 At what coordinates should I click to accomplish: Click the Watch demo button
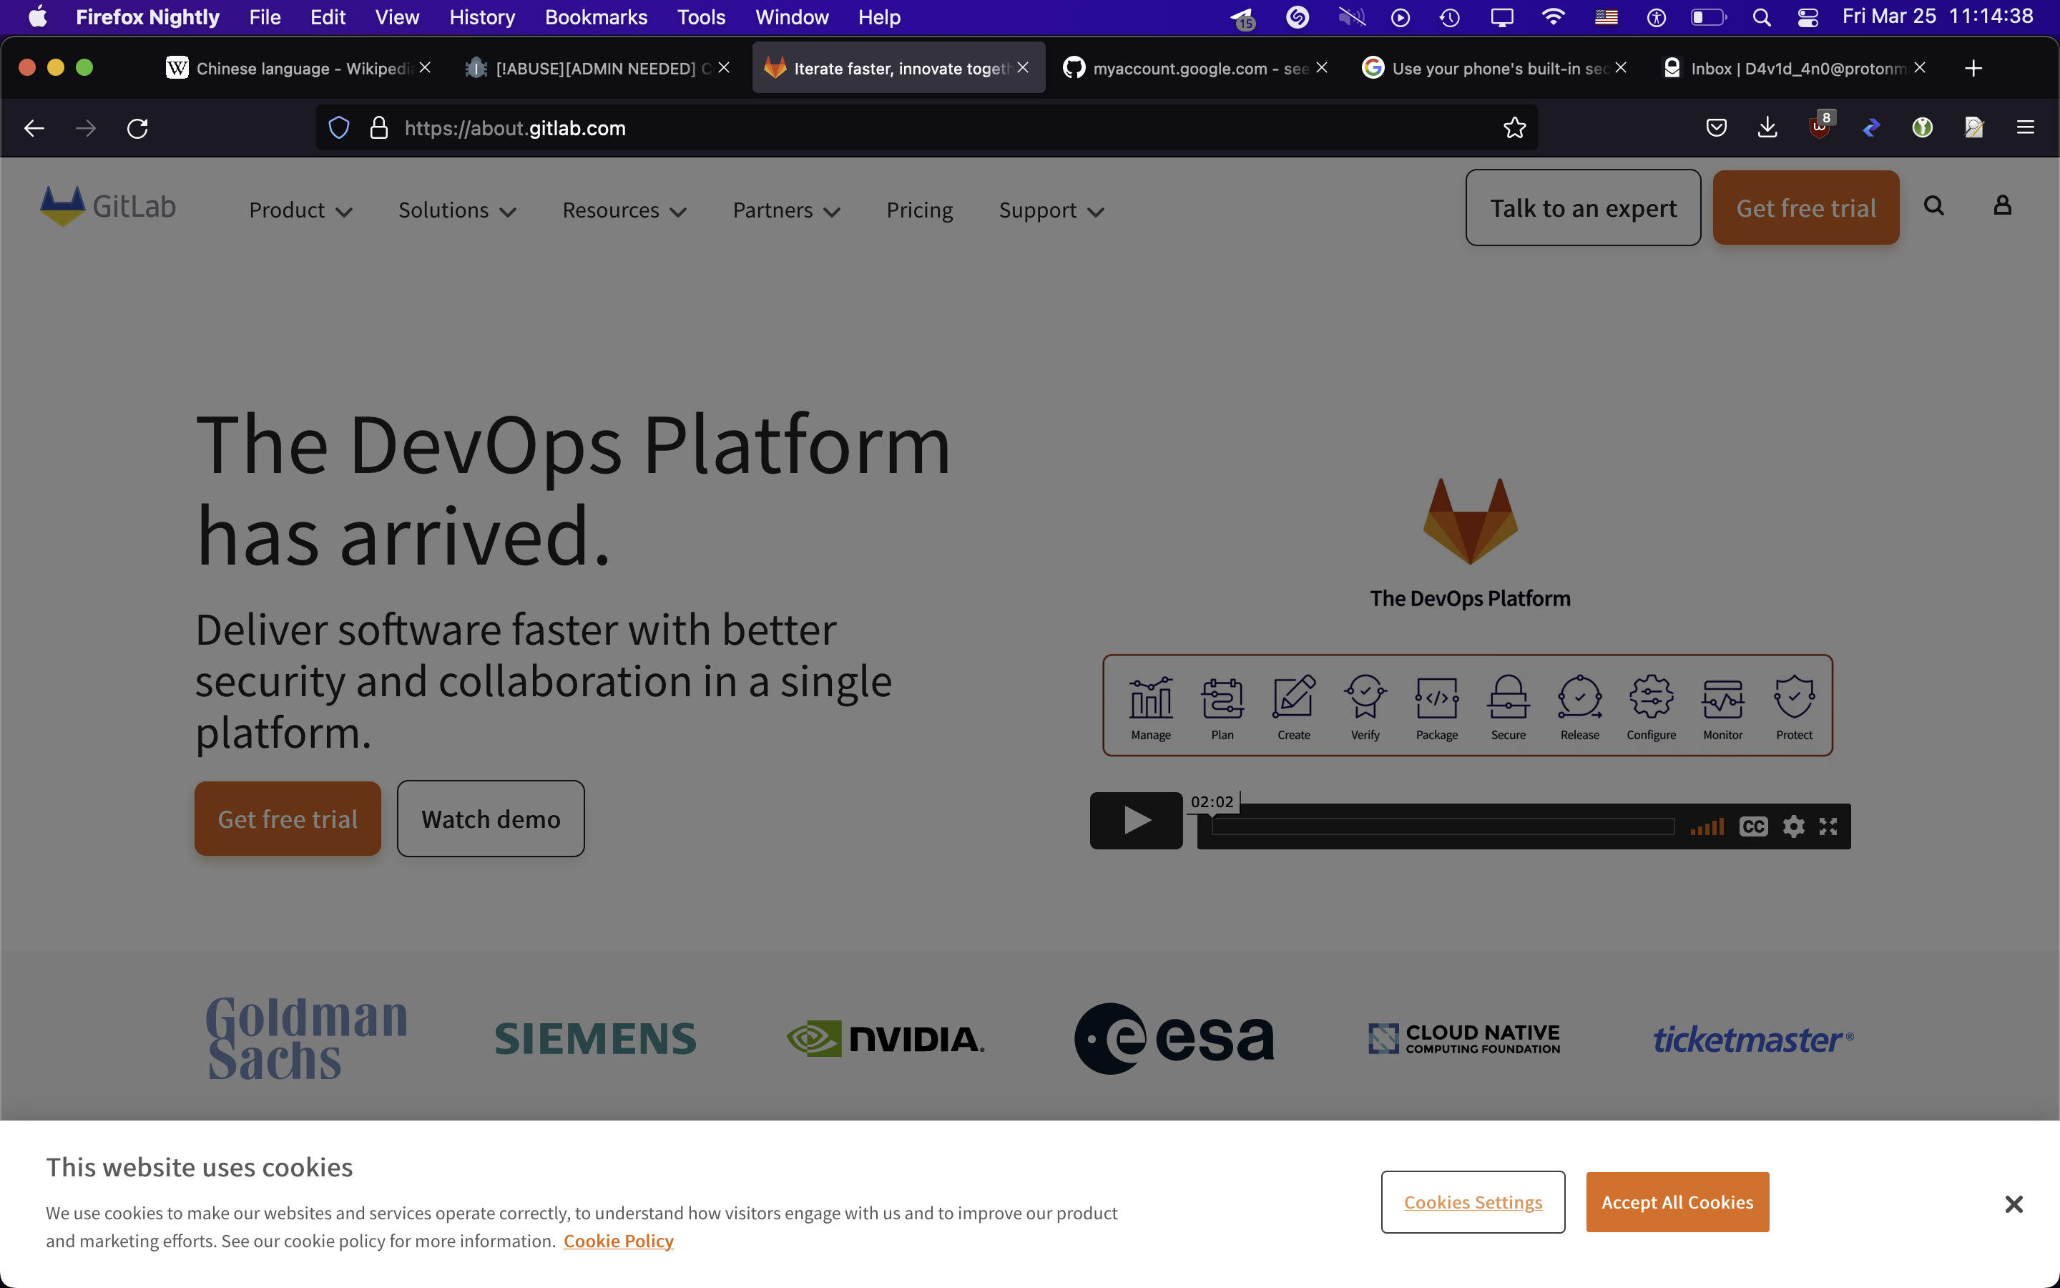tap(491, 819)
